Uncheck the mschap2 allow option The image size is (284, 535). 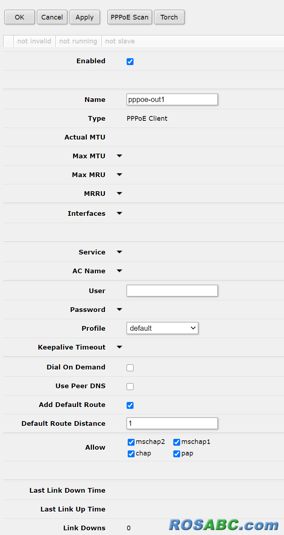tap(131, 442)
